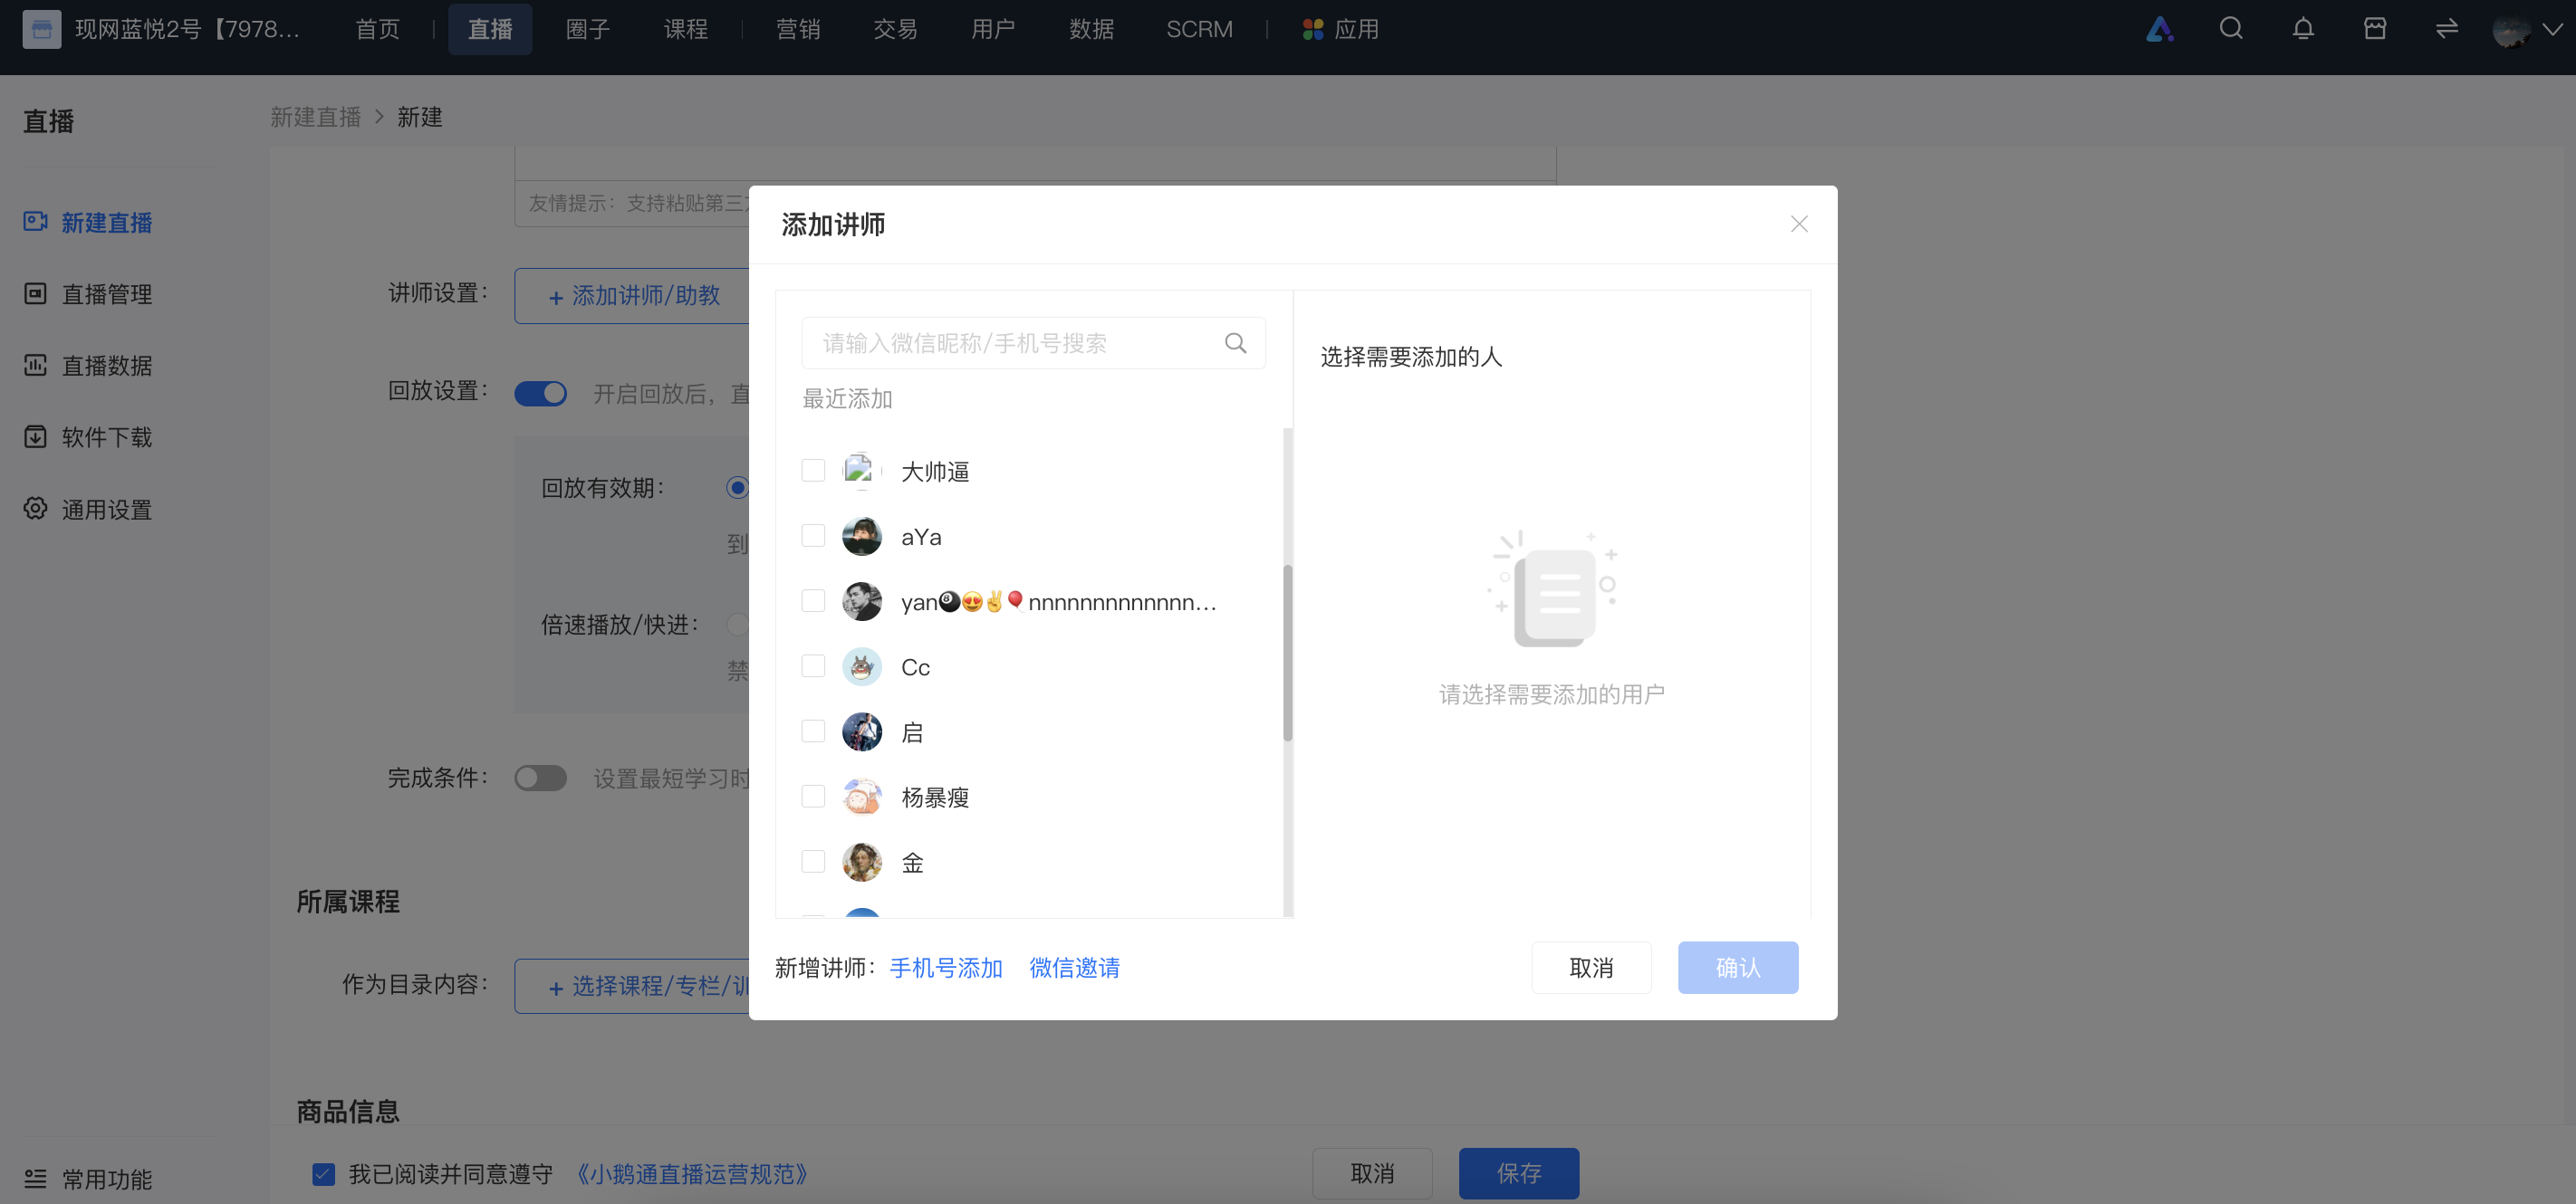Click the avatar of 大帅逼
Viewport: 2576px width, 1204px height.
861,472
